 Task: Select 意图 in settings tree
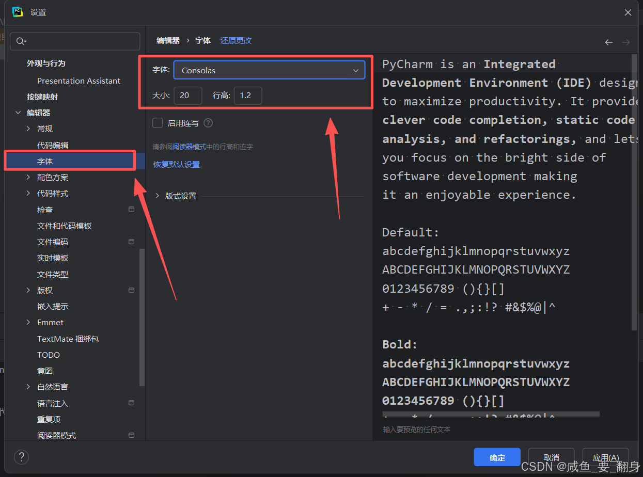45,371
